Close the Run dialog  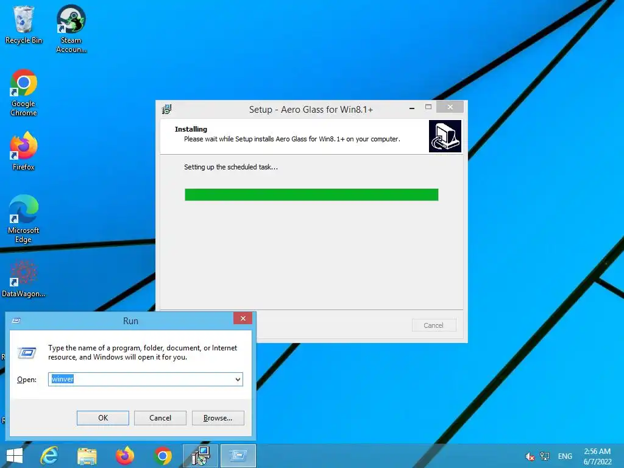point(243,318)
